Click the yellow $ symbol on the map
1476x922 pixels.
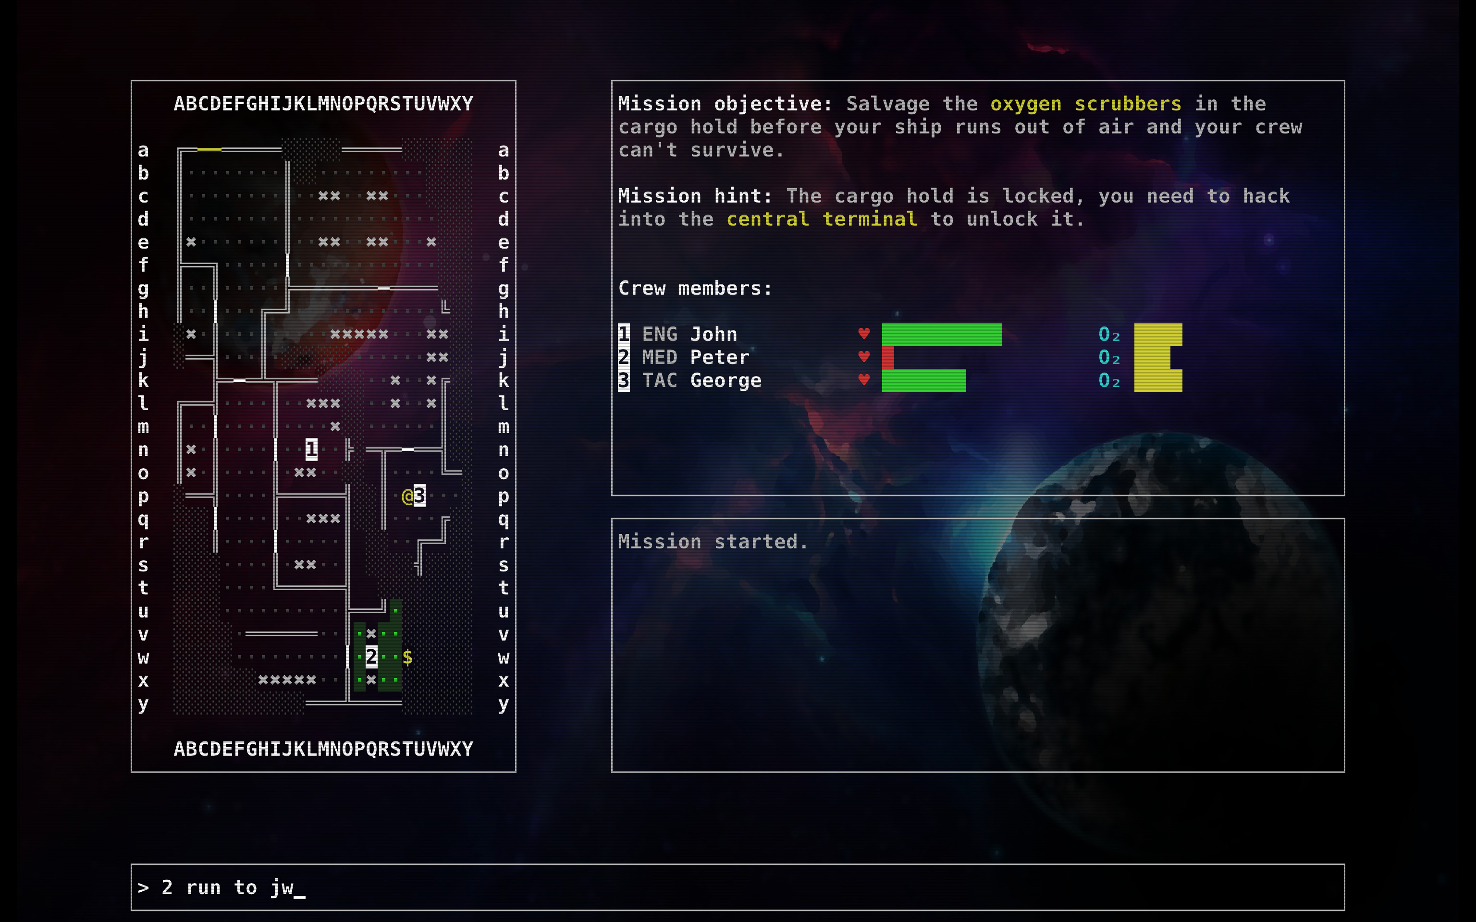click(407, 657)
